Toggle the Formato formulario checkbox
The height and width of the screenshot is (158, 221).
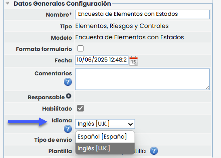[80, 49]
